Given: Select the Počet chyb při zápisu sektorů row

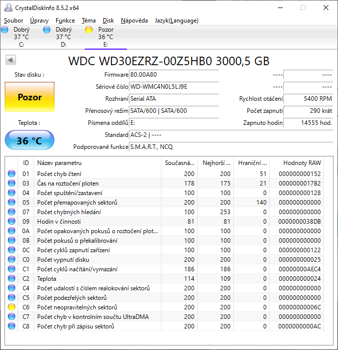Looking at the screenshot, I should (x=164, y=326).
